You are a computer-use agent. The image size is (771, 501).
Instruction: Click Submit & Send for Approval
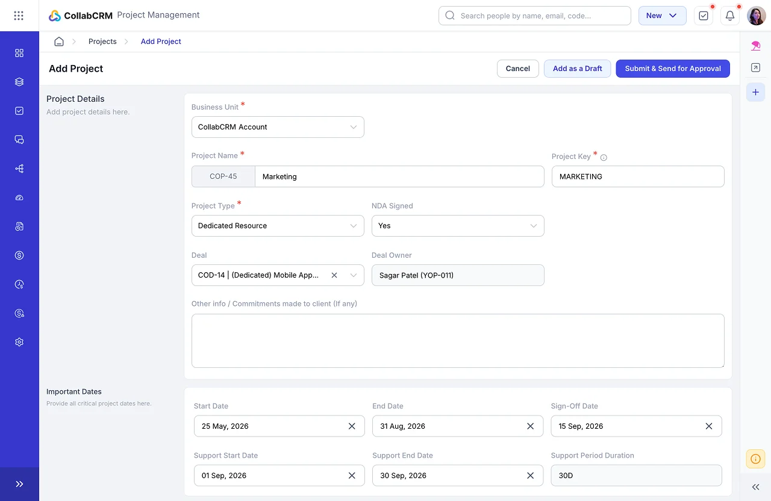pyautogui.click(x=673, y=69)
